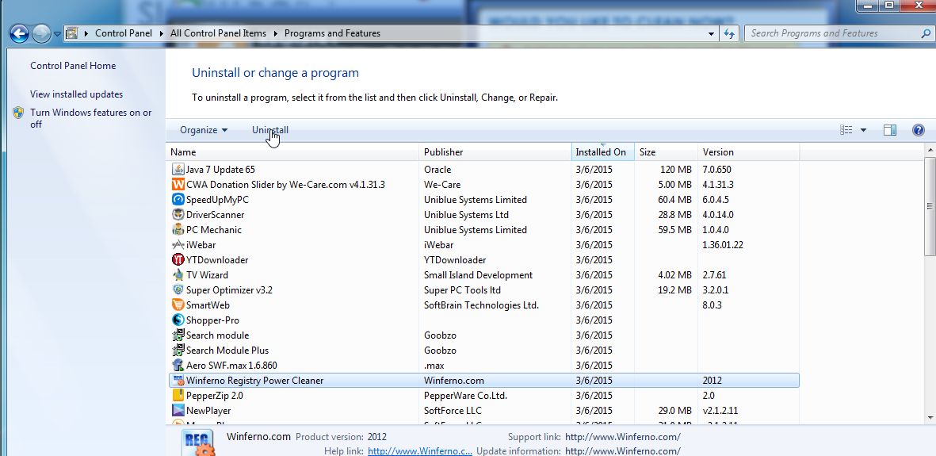
Task: Click SoftBrain Technologies Ltd. publisher cell
Action: (481, 305)
